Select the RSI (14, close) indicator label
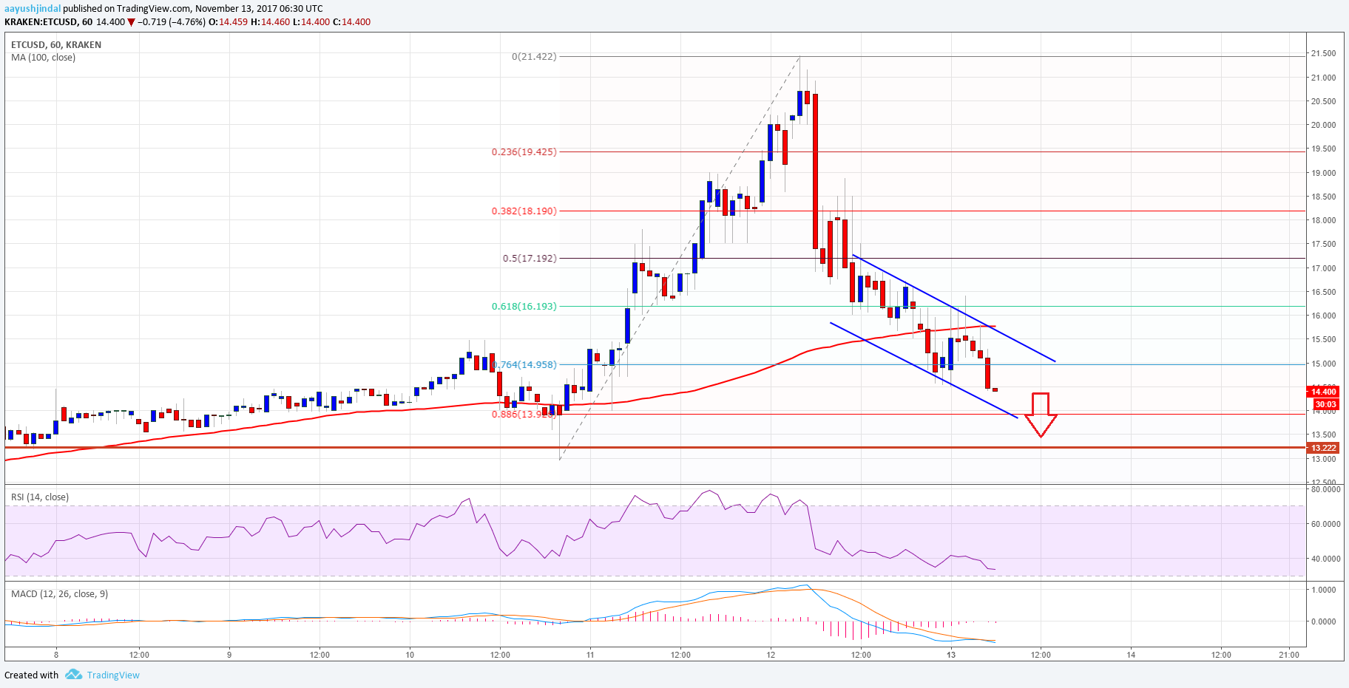Screen dimensions: 1349x688 tap(40, 497)
